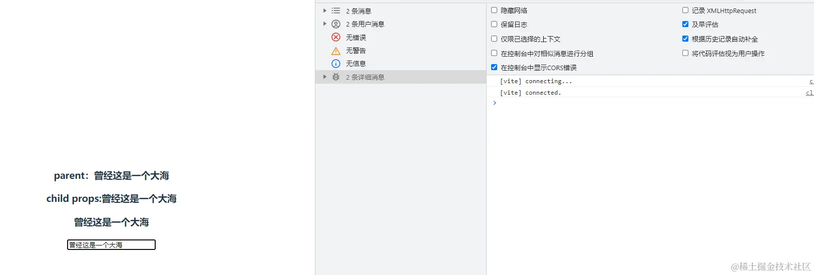The image size is (814, 275).
Task: Click the user messages avatar icon
Action: point(336,24)
